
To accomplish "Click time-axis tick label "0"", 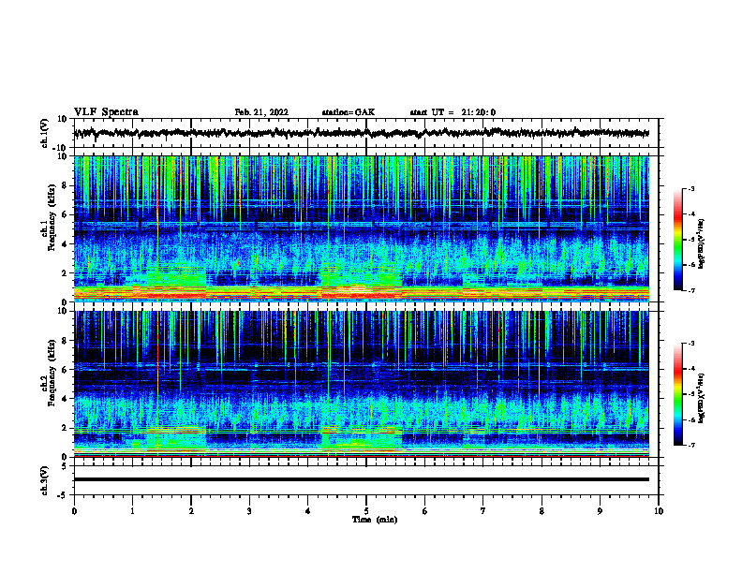I will 74,511.
